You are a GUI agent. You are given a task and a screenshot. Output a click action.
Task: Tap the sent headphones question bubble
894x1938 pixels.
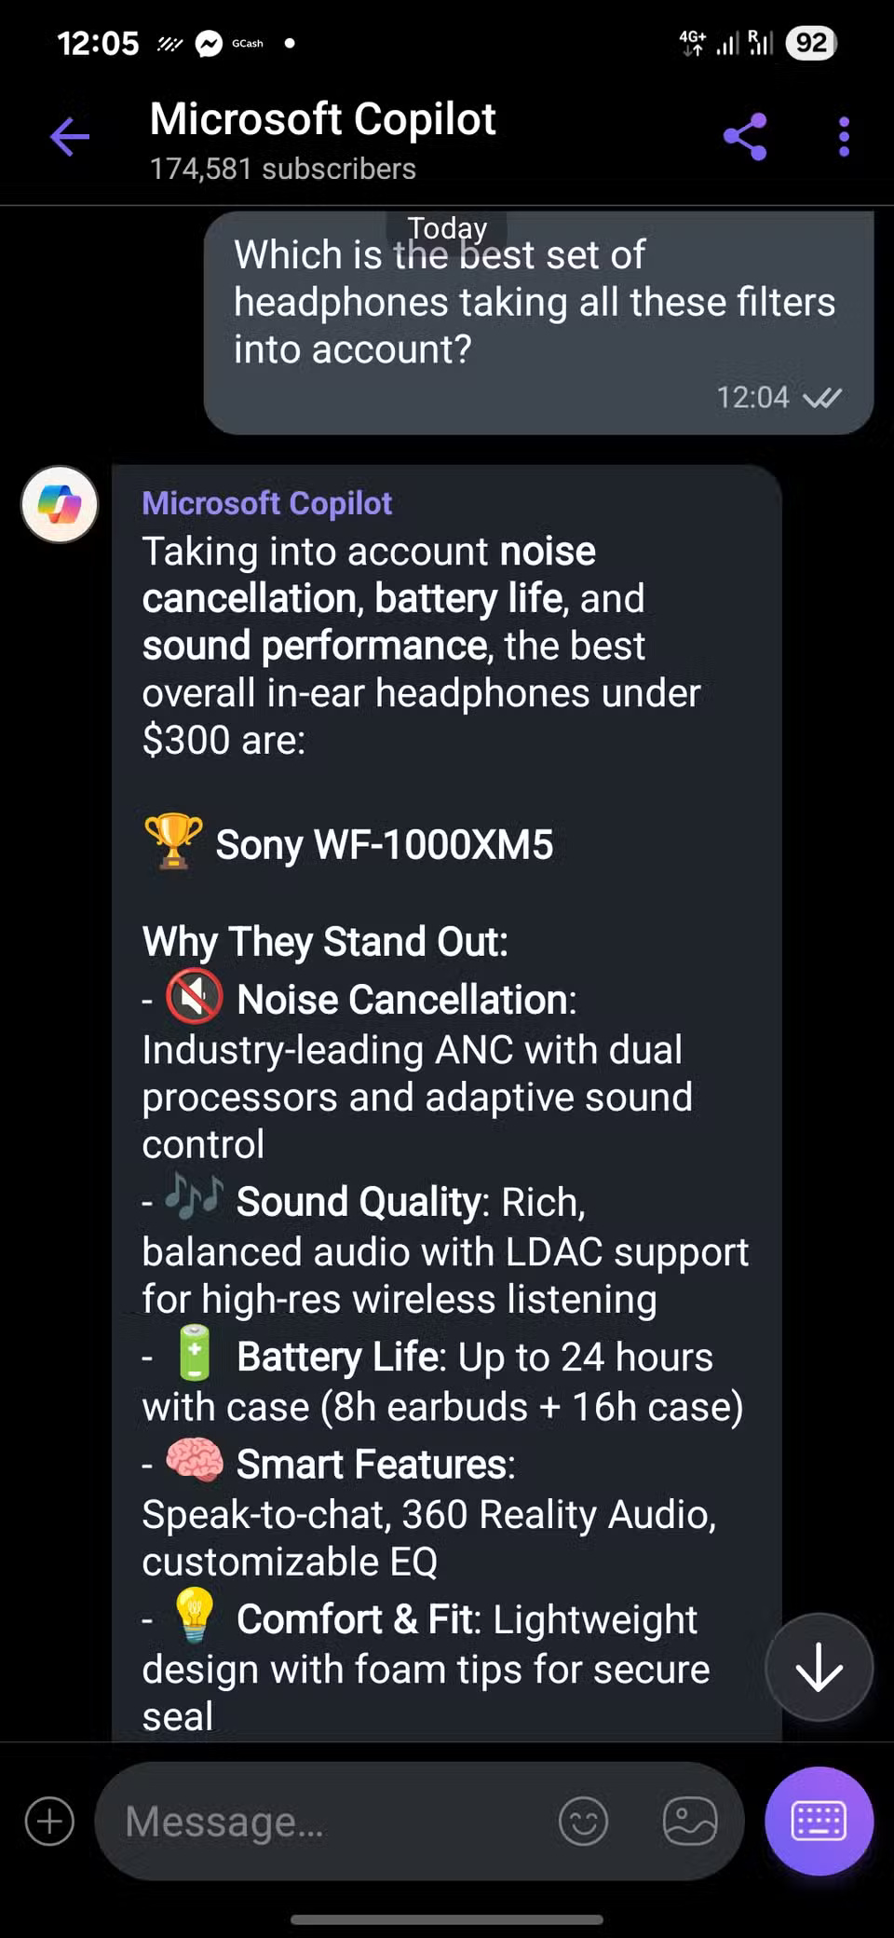538,317
